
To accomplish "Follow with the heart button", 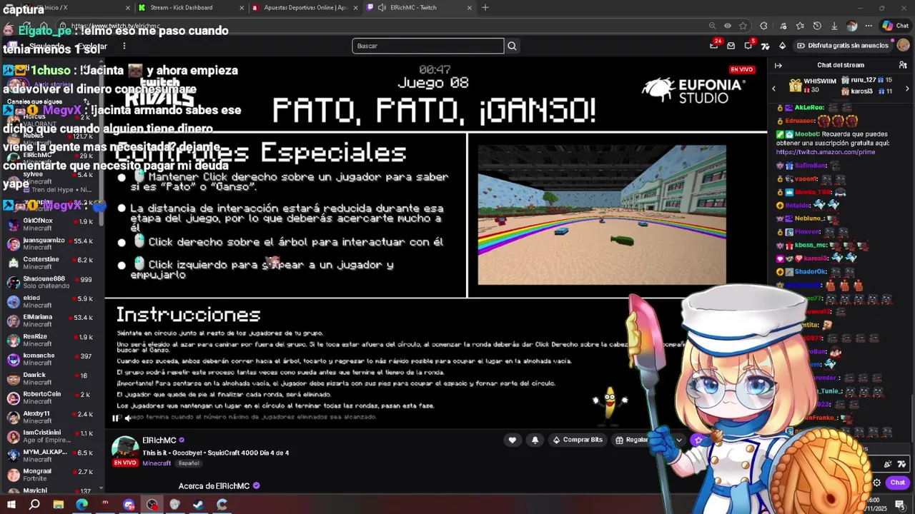I will pyautogui.click(x=512, y=440).
